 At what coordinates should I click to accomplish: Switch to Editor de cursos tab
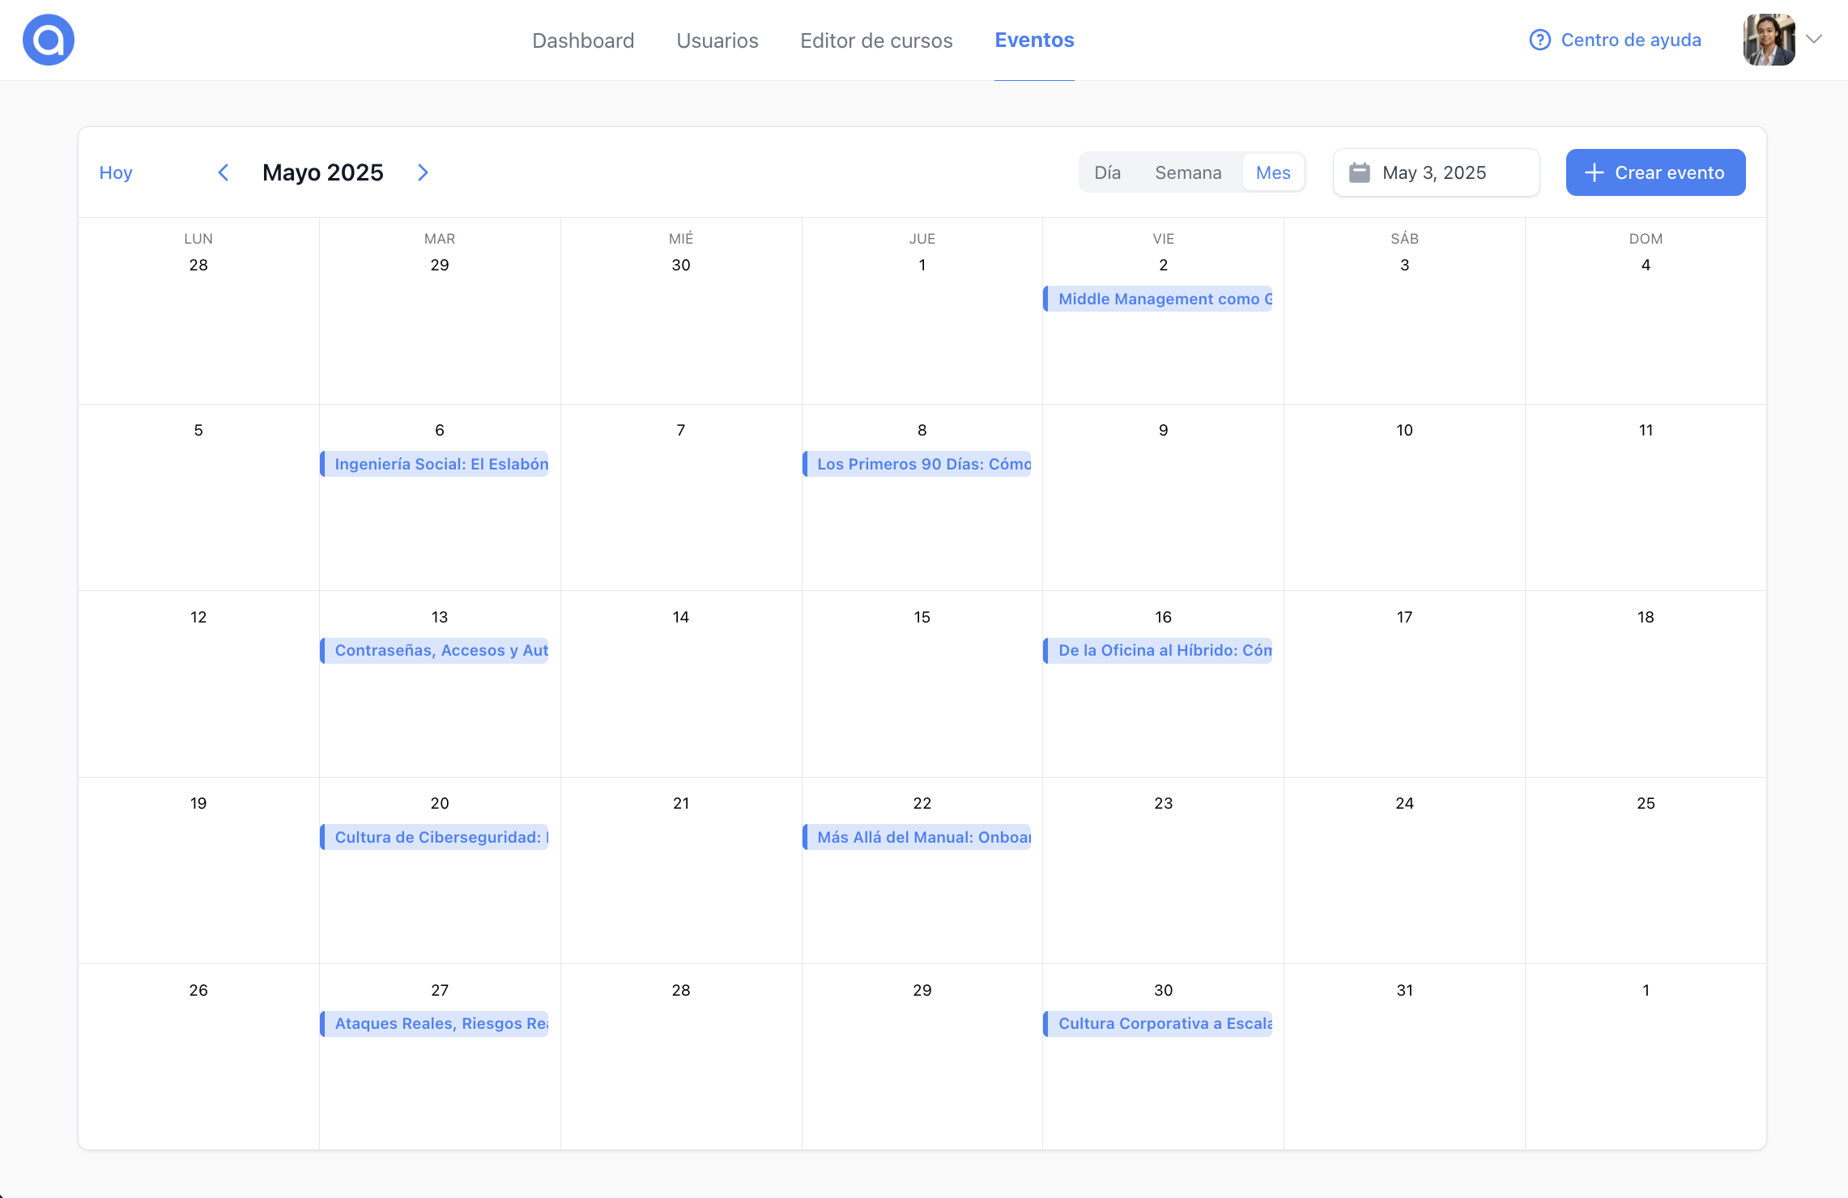coord(876,40)
